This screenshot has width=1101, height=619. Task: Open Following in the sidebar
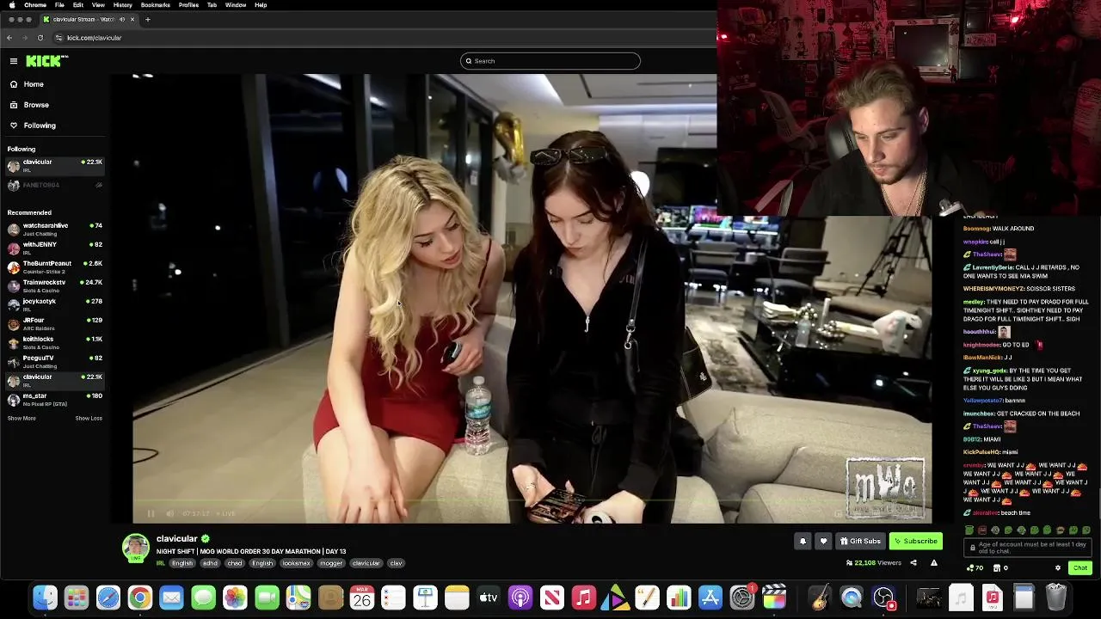[x=40, y=126]
